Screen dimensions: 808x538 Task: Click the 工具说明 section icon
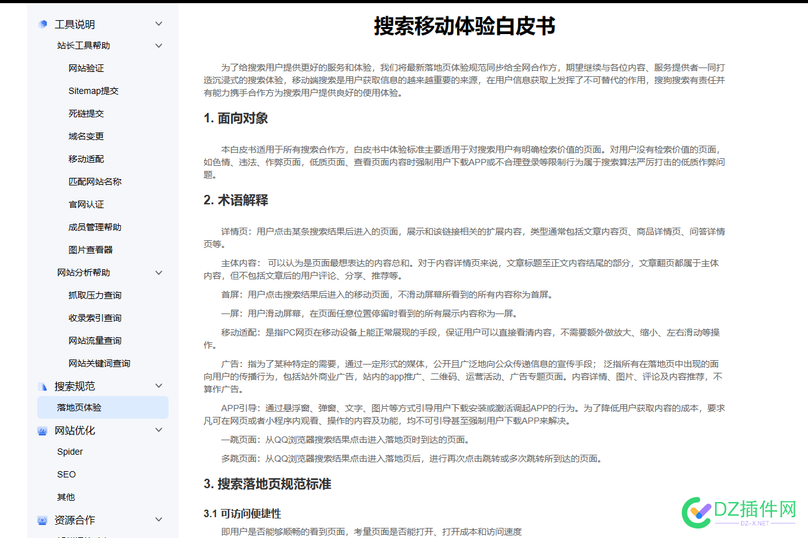[x=42, y=24]
